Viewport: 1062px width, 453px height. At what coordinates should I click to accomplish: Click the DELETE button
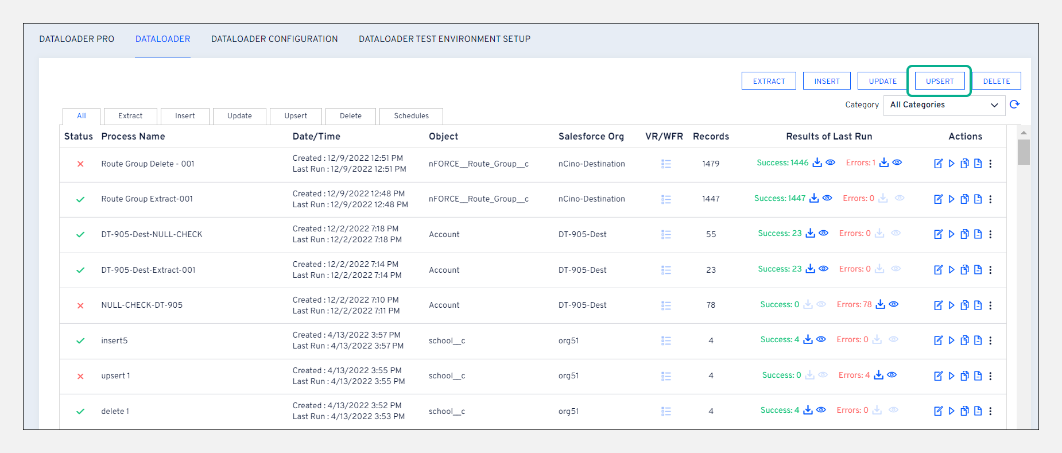tap(997, 81)
